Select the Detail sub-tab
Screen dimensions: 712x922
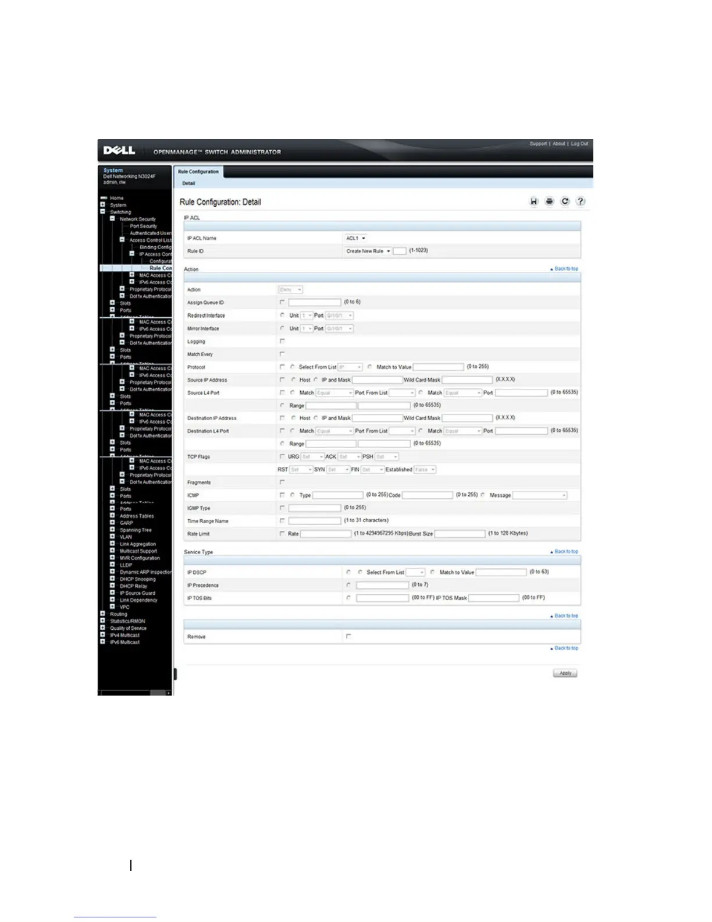point(188,183)
